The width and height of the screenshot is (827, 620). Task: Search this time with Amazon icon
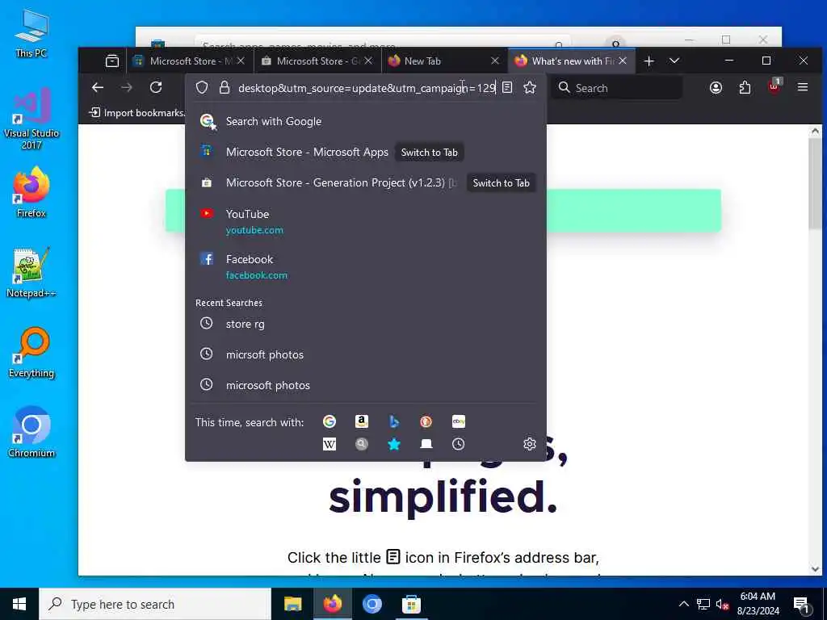[361, 421]
